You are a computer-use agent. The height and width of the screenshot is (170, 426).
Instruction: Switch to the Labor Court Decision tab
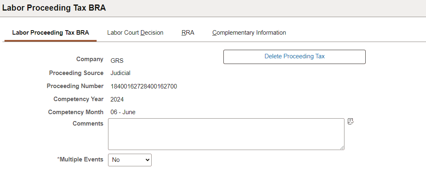[135, 33]
